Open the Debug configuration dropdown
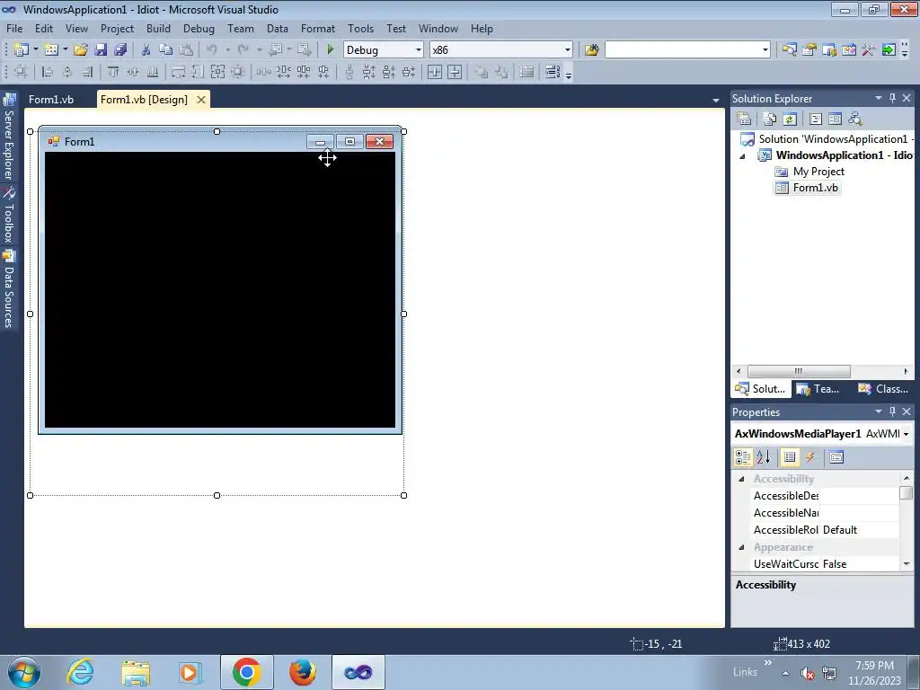This screenshot has height=690, width=920. click(x=419, y=50)
